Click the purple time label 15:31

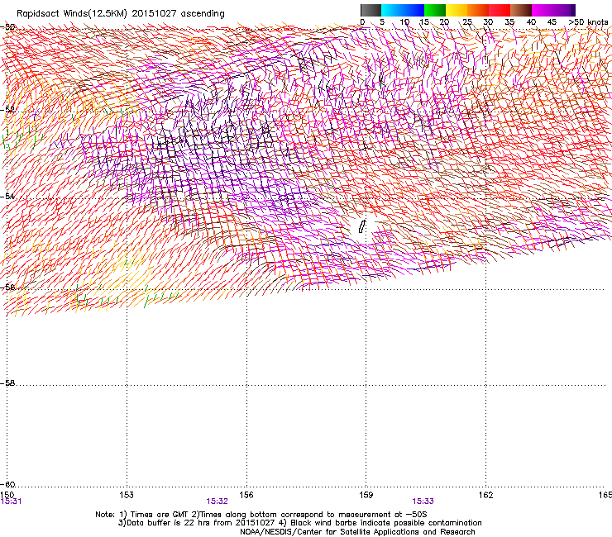pos(11,501)
